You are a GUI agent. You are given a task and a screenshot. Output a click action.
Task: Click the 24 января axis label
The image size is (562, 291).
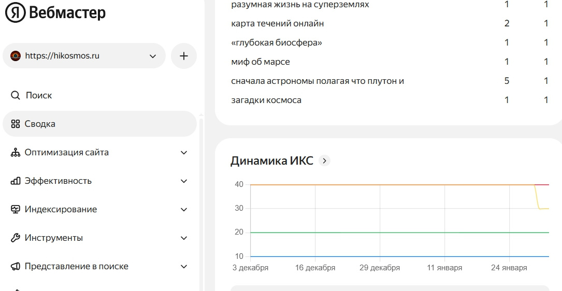[509, 268]
